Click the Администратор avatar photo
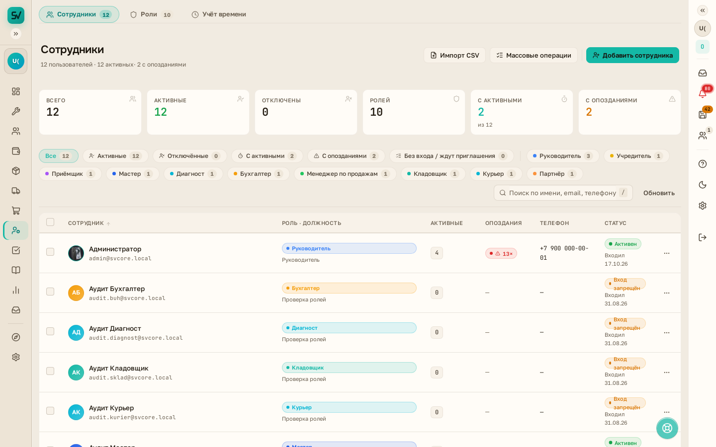 [76, 253]
